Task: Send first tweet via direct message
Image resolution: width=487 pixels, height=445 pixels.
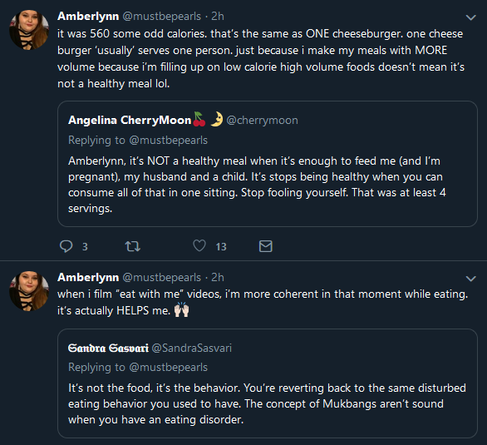Action: [266, 246]
